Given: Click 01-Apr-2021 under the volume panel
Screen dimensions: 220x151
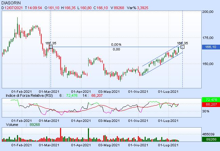Looking at the screenshot, I should (x=81, y=145).
